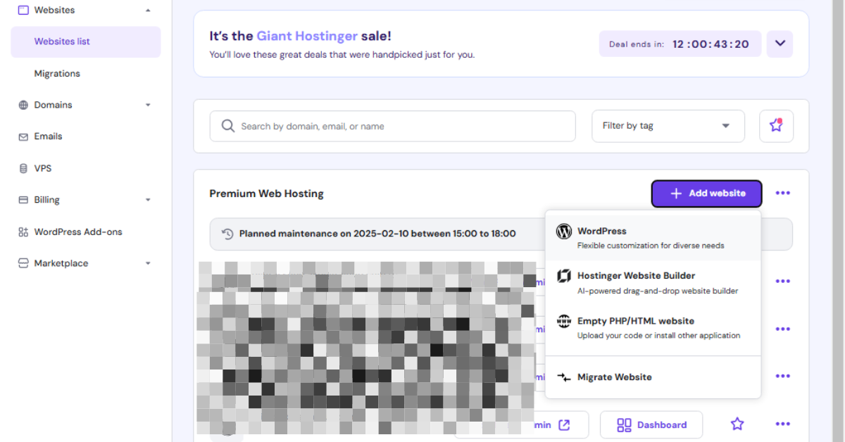The image size is (845, 442).
Task: Click the 'Giant Hostinger' sale heading text
Action: coord(307,36)
